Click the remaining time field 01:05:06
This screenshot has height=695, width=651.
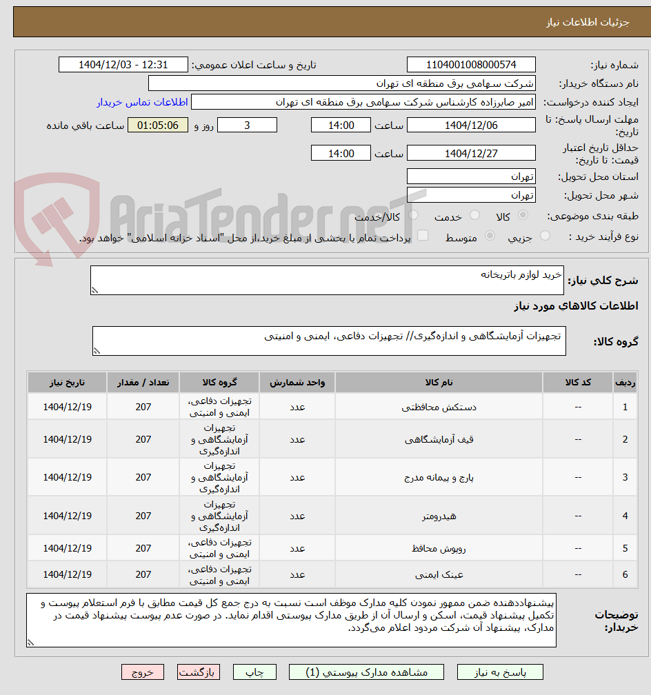(x=158, y=125)
